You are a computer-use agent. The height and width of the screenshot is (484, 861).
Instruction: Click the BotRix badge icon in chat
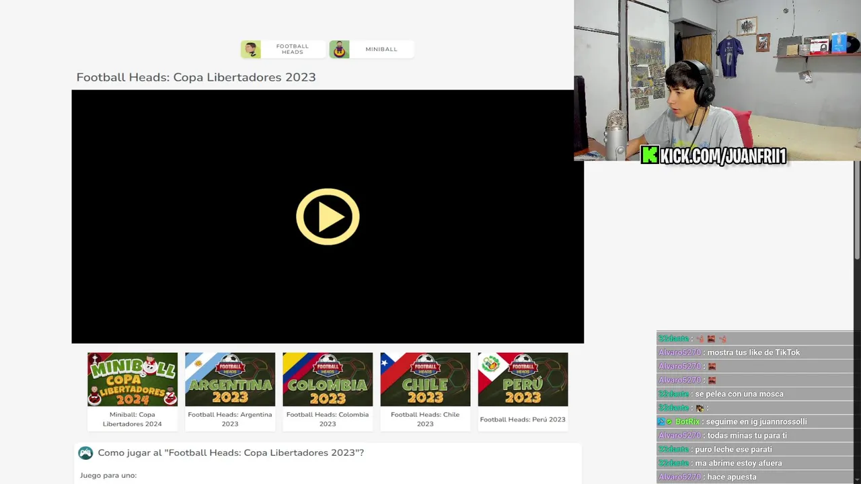coord(665,421)
